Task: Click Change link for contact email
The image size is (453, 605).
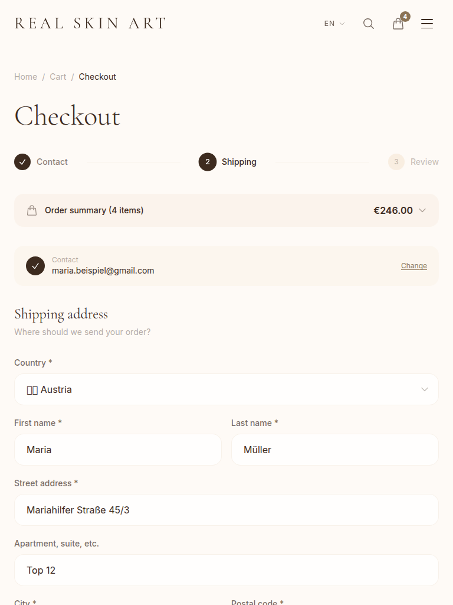Action: point(414,266)
